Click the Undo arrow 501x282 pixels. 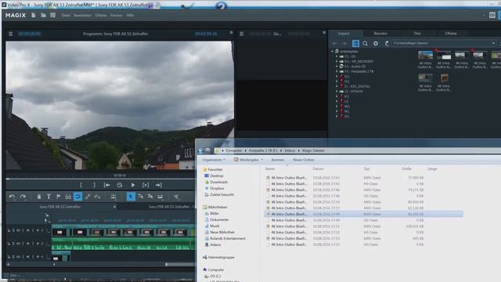point(13,197)
